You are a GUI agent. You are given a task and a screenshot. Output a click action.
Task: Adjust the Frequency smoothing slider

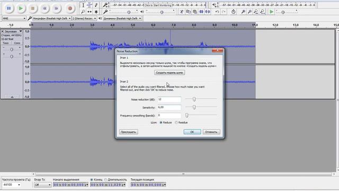click(187, 115)
